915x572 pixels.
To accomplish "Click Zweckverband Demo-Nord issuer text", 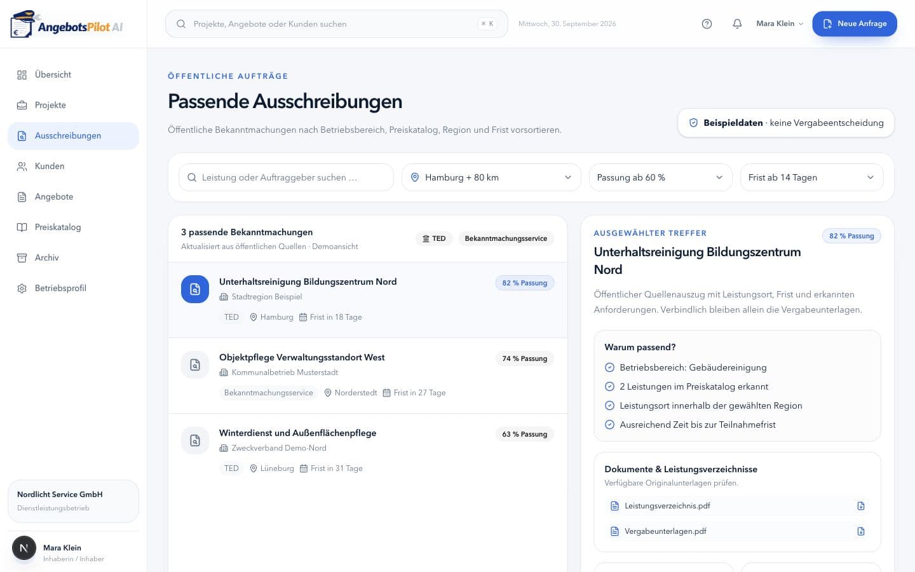I will [279, 448].
